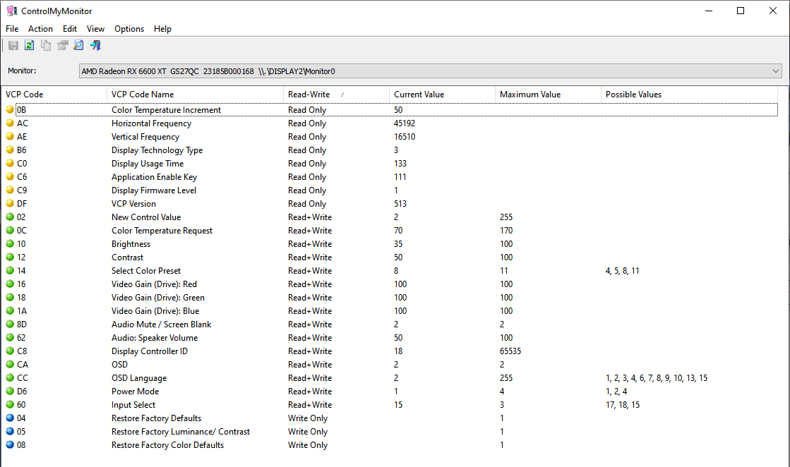Click the yellow icon for Horizontal Frequency
Image resolution: width=790 pixels, height=467 pixels.
(x=10, y=123)
